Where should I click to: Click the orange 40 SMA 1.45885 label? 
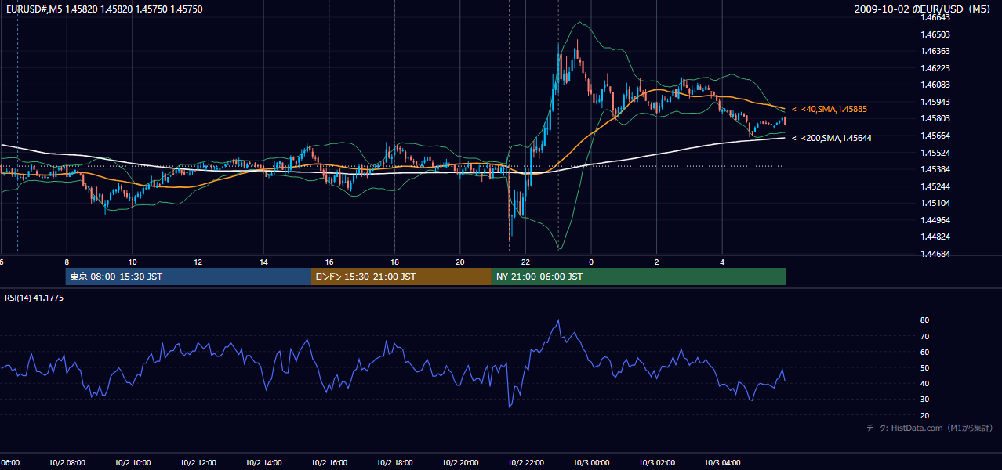tap(829, 109)
